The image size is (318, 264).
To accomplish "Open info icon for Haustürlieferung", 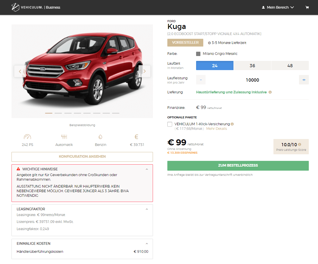I will point(270,92).
